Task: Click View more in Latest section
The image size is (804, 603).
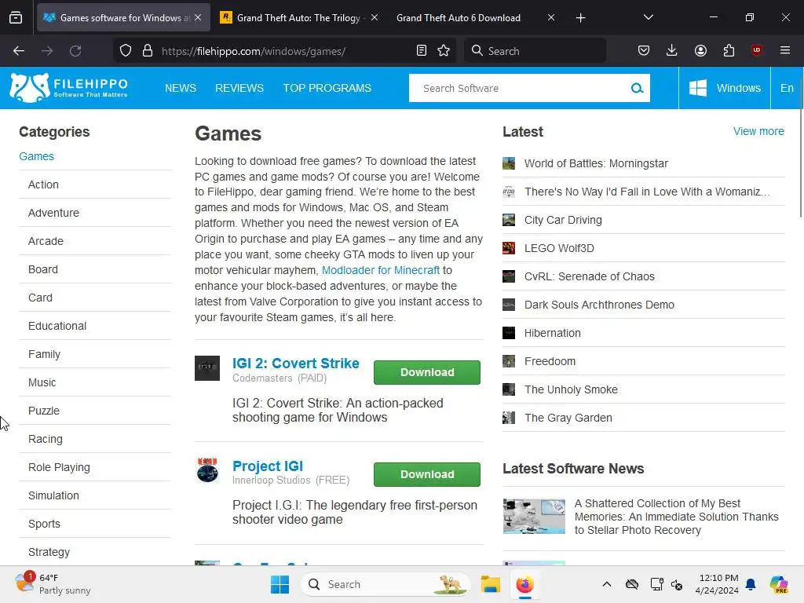Action: (x=758, y=131)
